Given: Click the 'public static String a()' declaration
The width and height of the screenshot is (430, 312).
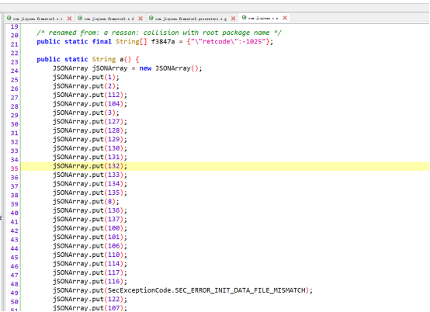Looking at the screenshot, I should (x=88, y=59).
